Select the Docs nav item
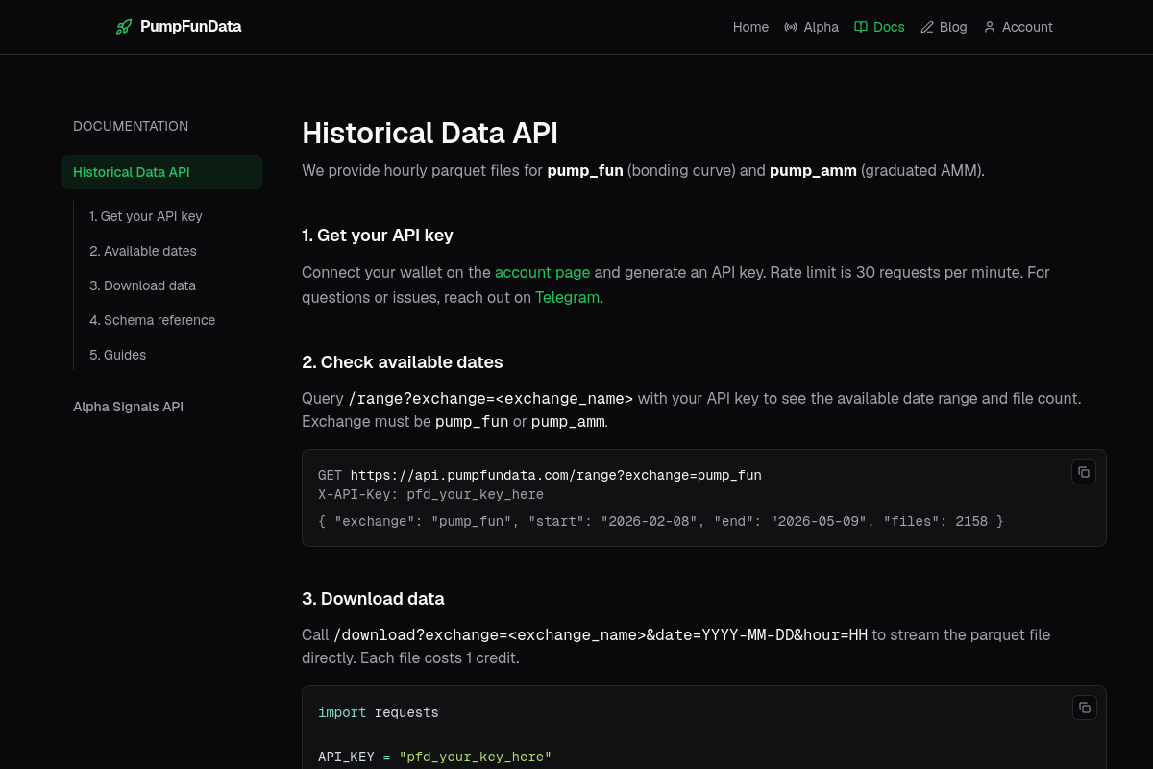 point(879,27)
